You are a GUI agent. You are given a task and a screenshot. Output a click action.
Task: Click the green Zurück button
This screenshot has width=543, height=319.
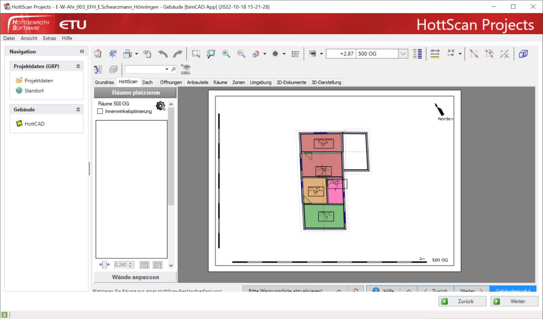[462, 301]
